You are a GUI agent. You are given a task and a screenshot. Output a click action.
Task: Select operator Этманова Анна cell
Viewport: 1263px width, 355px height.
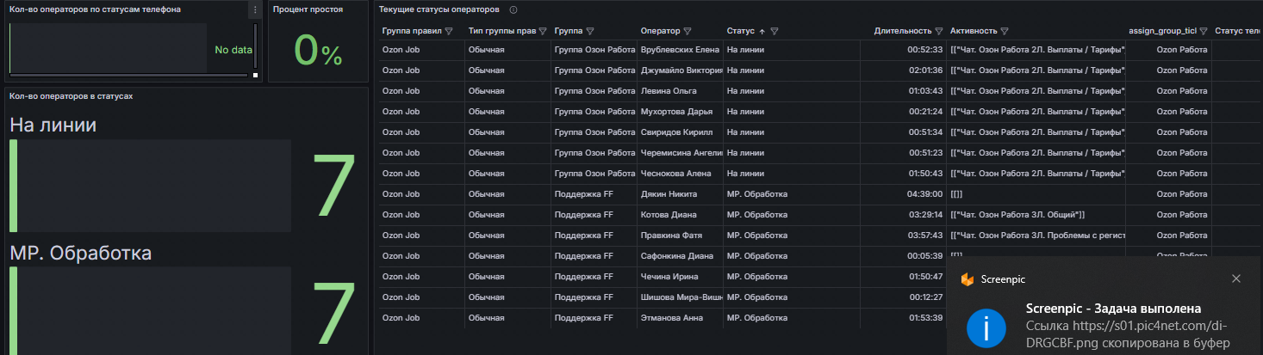[x=680, y=318]
